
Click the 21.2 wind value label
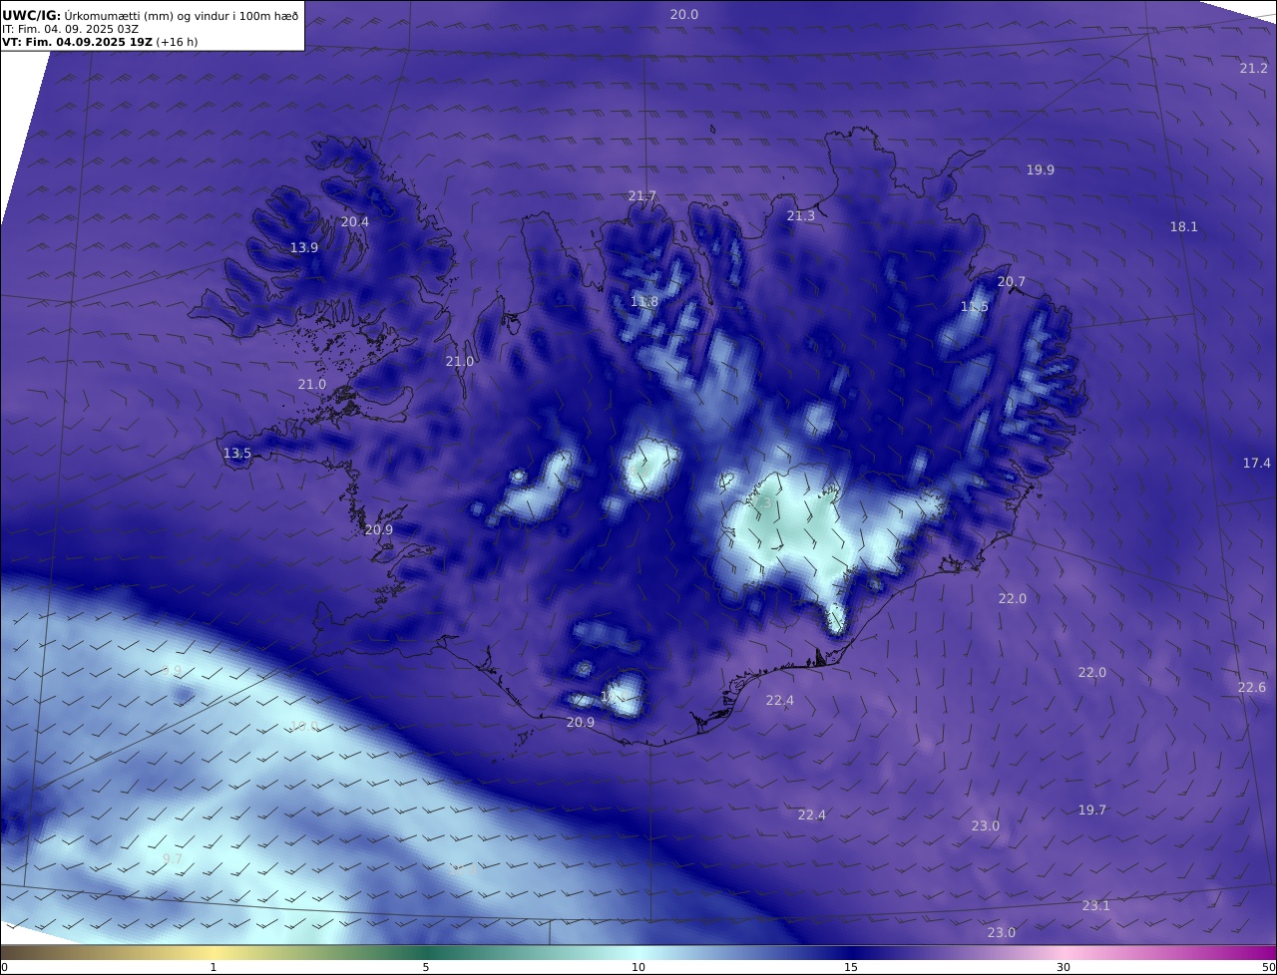(x=1253, y=68)
